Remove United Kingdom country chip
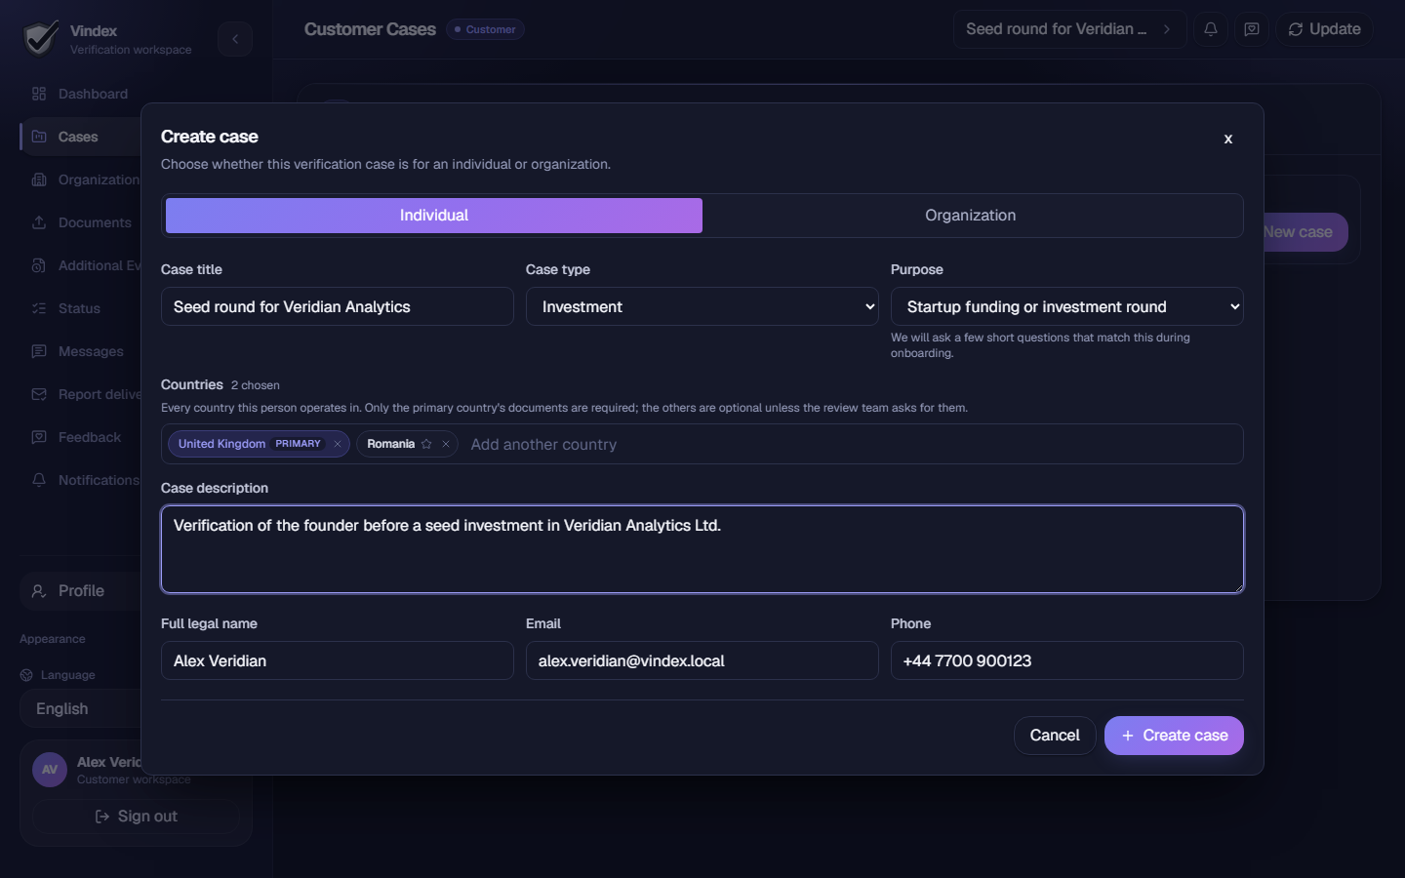 click(338, 444)
